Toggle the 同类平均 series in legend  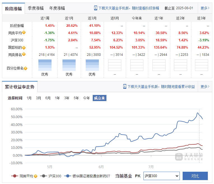tap(22, 176)
